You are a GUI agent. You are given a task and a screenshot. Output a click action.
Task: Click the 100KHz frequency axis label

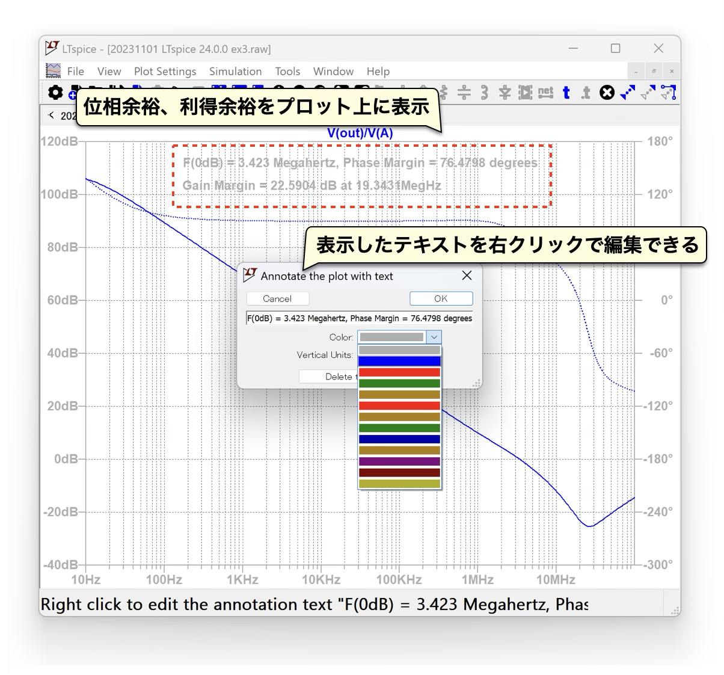(399, 580)
